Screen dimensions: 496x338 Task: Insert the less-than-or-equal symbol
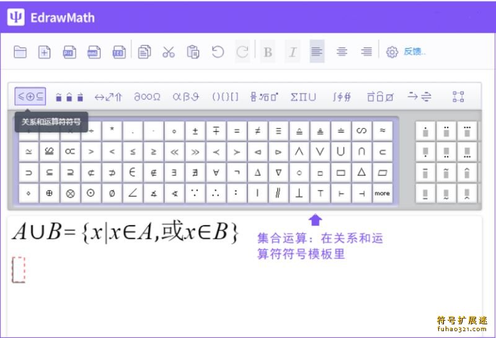[133, 152]
